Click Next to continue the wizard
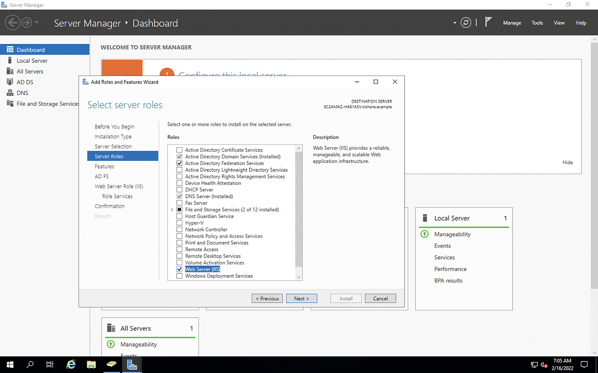 pos(302,298)
